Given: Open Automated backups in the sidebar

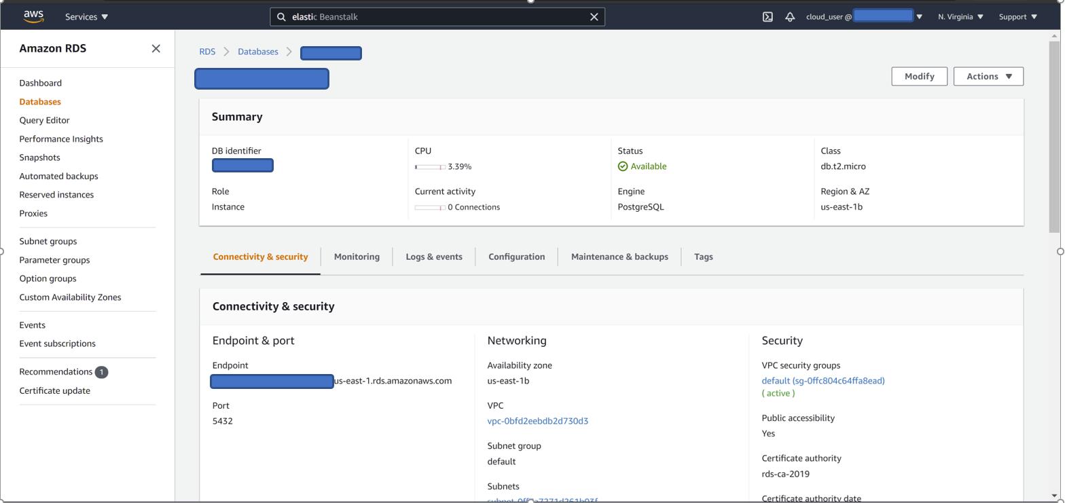Looking at the screenshot, I should pyautogui.click(x=58, y=176).
